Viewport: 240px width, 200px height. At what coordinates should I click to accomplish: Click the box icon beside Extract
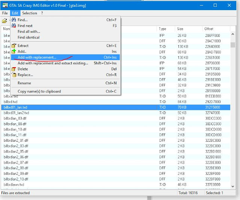[13, 45]
